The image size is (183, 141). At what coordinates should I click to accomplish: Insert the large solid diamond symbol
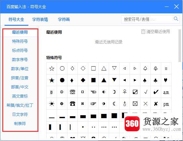coord(83,80)
